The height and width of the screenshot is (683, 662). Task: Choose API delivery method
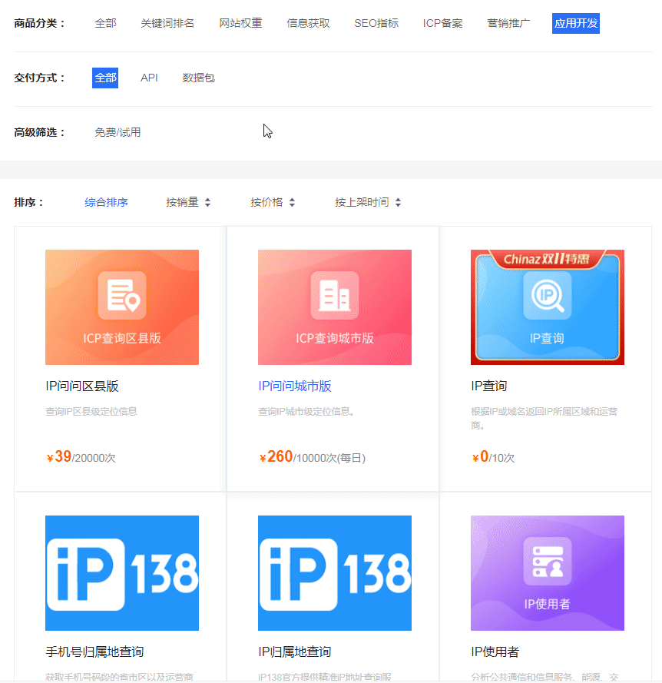pyautogui.click(x=149, y=78)
